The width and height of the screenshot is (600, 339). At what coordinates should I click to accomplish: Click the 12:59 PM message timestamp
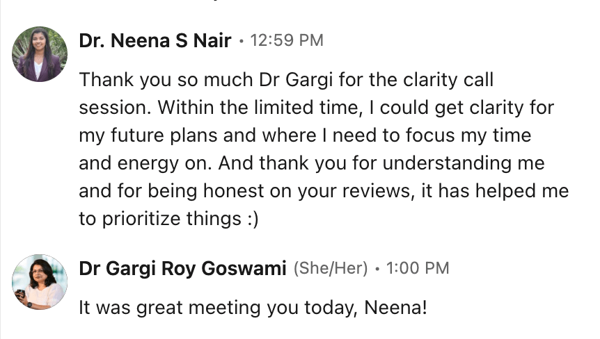pyautogui.click(x=286, y=41)
